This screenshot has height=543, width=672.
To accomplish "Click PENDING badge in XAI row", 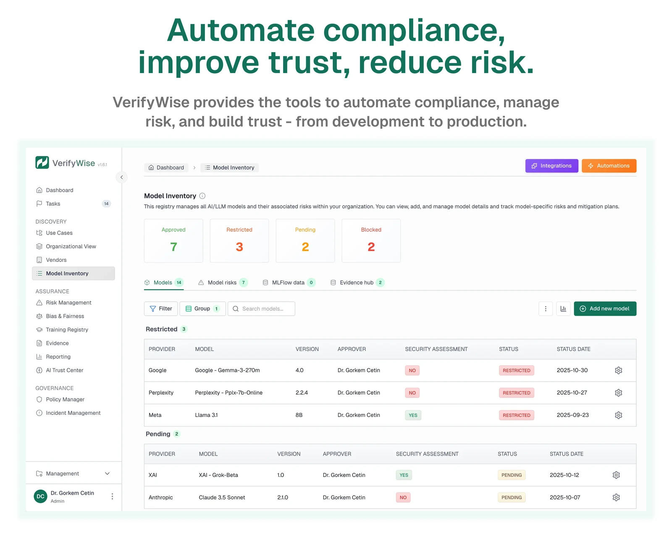I will point(512,475).
